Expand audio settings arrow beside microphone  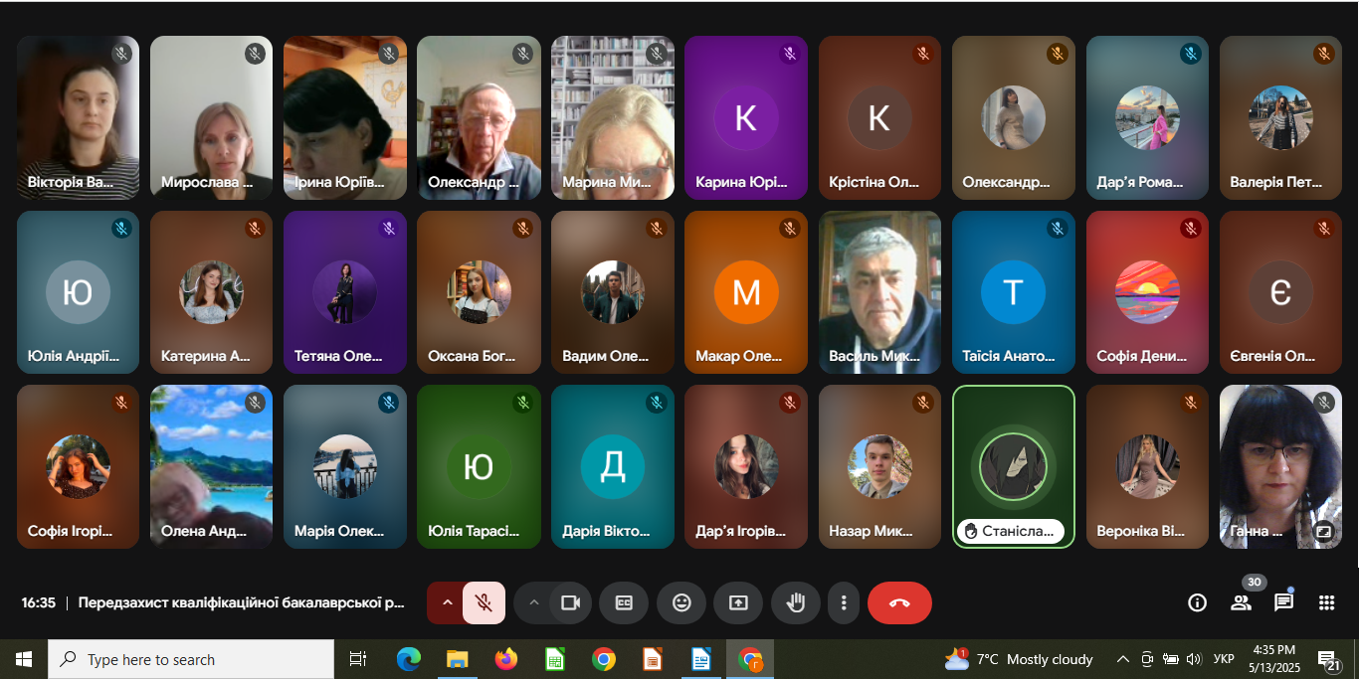(x=447, y=602)
